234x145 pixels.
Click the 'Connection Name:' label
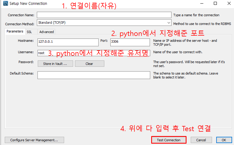pyautogui.click(x=21, y=15)
